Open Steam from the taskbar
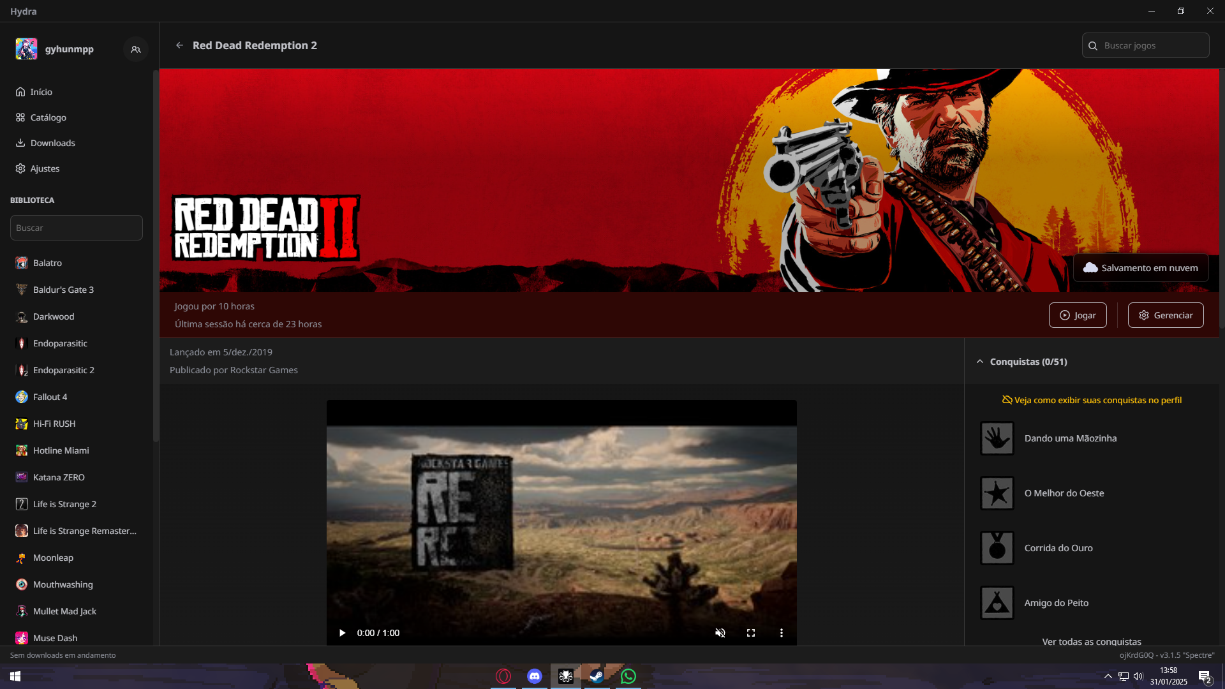Image resolution: width=1225 pixels, height=689 pixels. [597, 676]
